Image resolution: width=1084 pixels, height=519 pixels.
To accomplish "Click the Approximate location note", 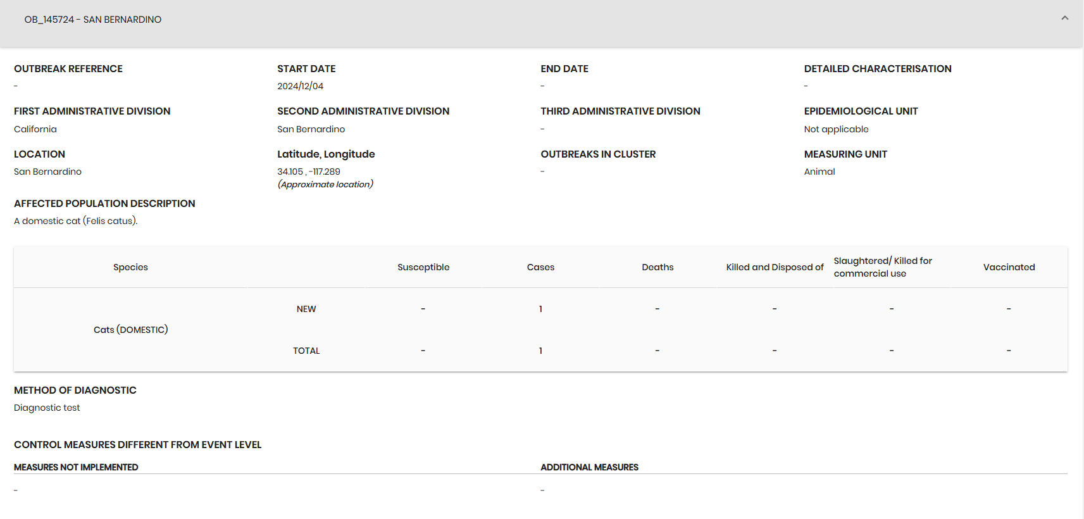I will tap(325, 184).
